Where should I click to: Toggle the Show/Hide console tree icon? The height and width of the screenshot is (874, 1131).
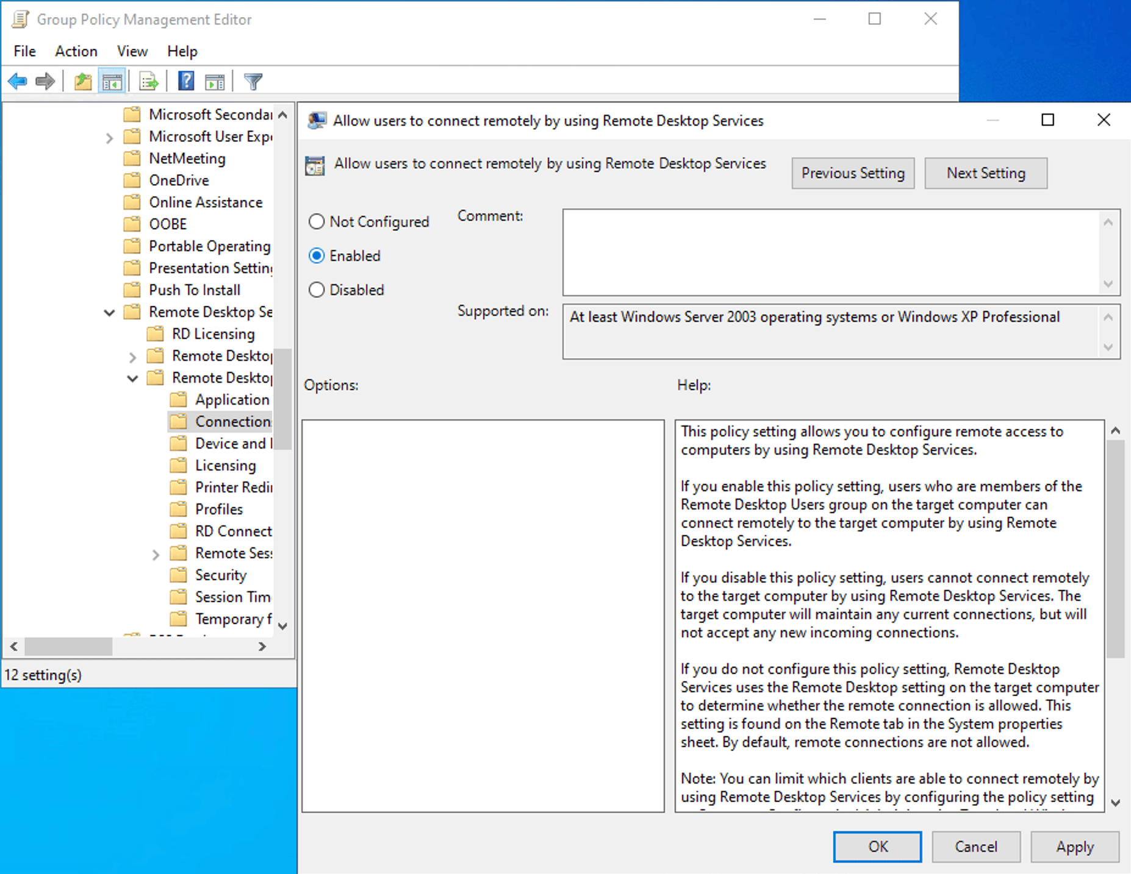point(112,80)
